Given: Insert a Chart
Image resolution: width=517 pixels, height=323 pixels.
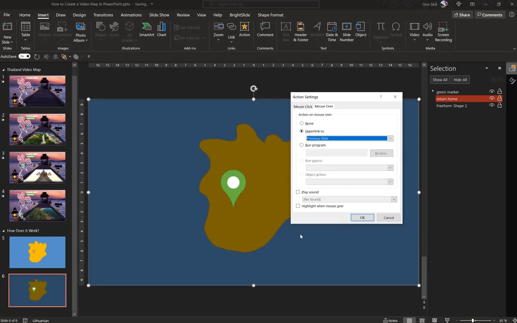Looking at the screenshot, I should [x=161, y=30].
